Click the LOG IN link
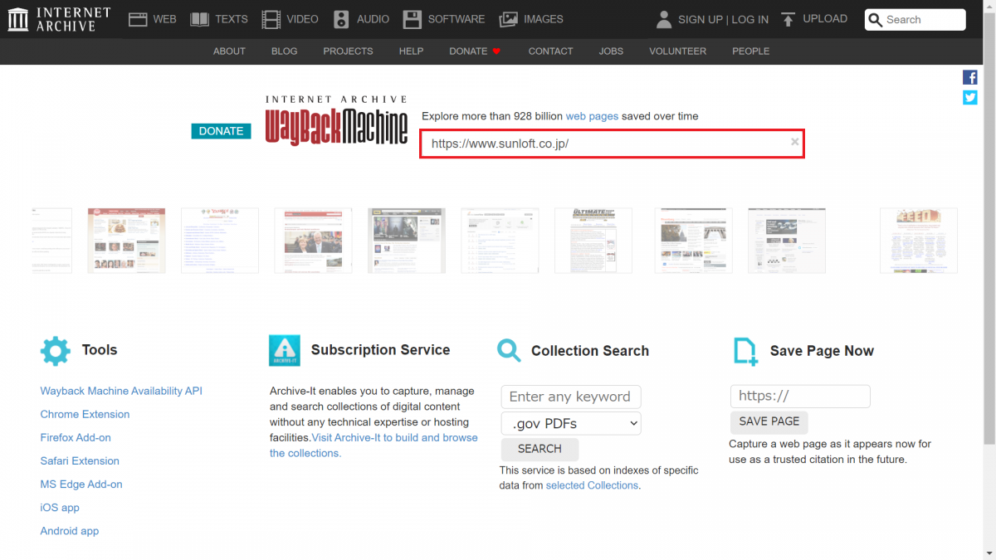This screenshot has height=560, width=996. (x=750, y=19)
